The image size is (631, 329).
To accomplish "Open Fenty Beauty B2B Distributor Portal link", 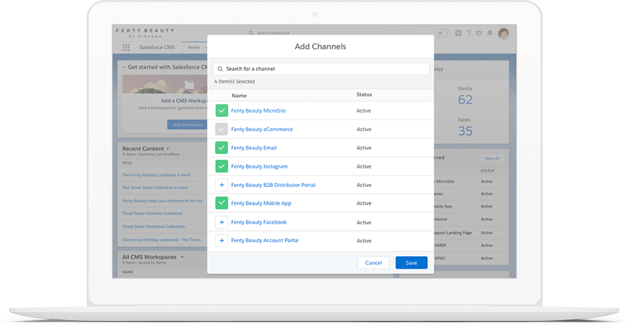I will (273, 185).
